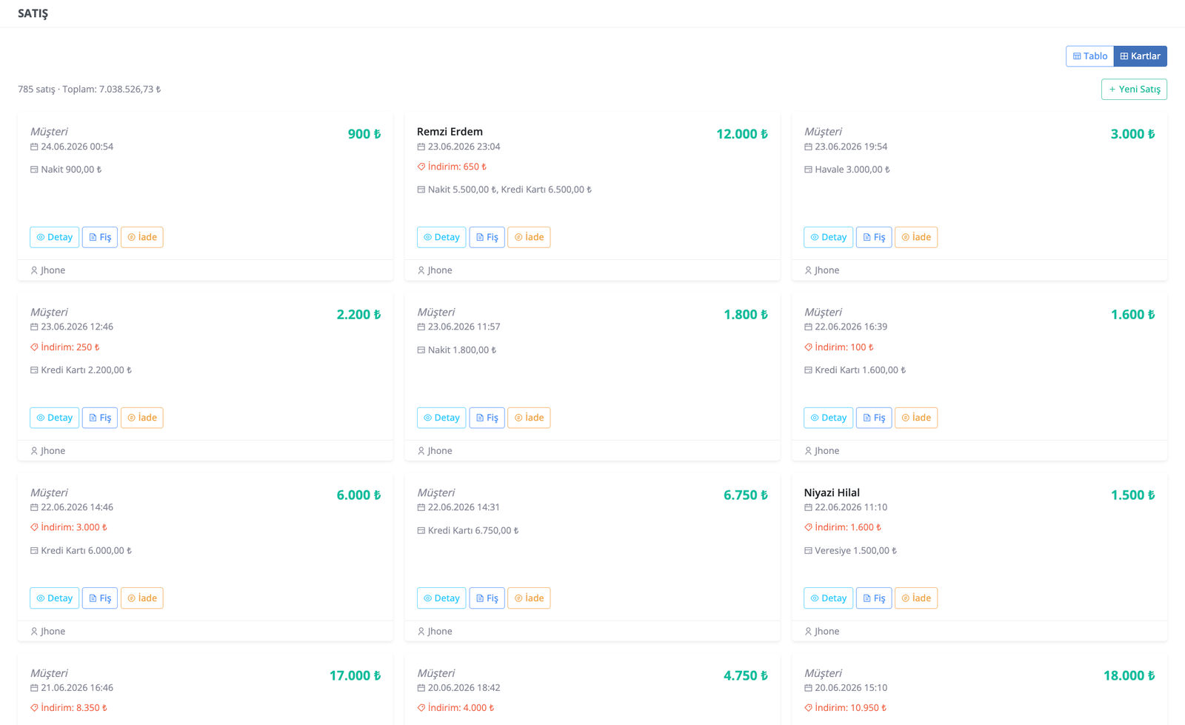Open Fiş for the 6.750 ₺ sale

487,598
